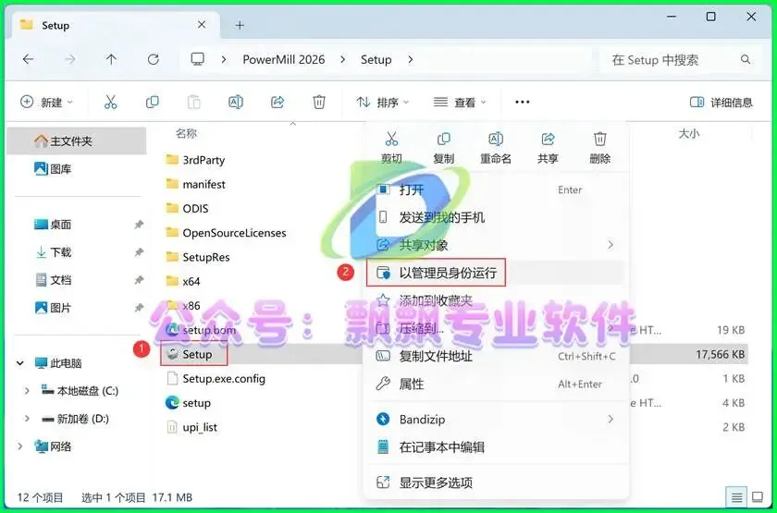Select the ODIS folder
The image size is (777, 513).
point(187,209)
